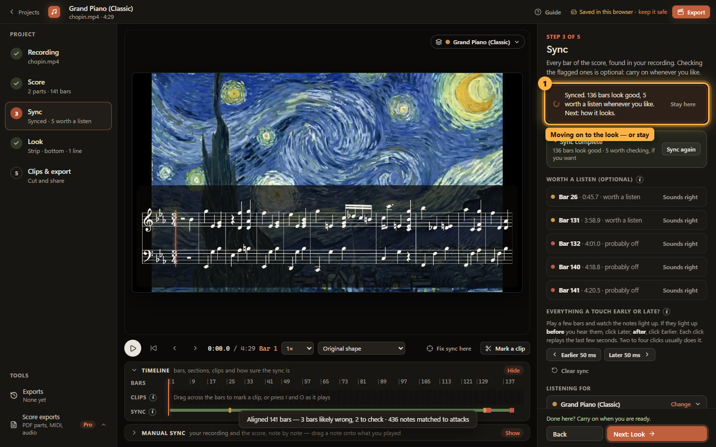Viewport: 716px width, 447px height.
Task: Click the skip-to-start playback icon
Action: (154, 348)
